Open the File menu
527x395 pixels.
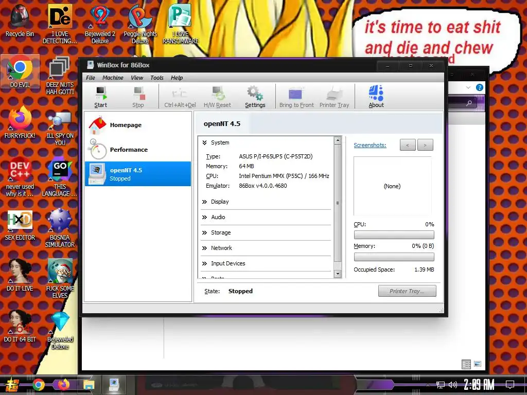(x=91, y=78)
